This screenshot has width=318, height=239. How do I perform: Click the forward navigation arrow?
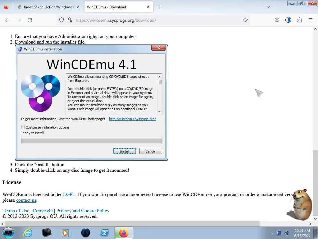click(19, 20)
